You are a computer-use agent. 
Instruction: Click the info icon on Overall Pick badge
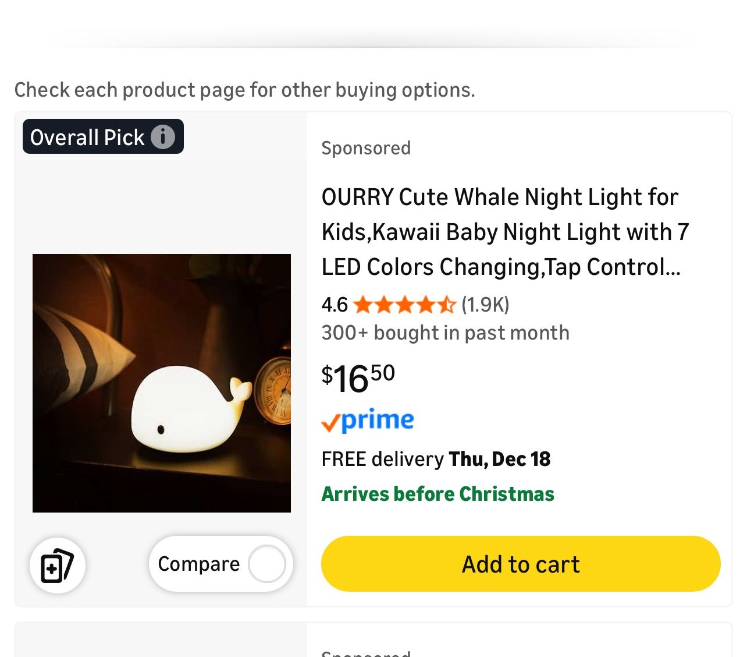[163, 137]
